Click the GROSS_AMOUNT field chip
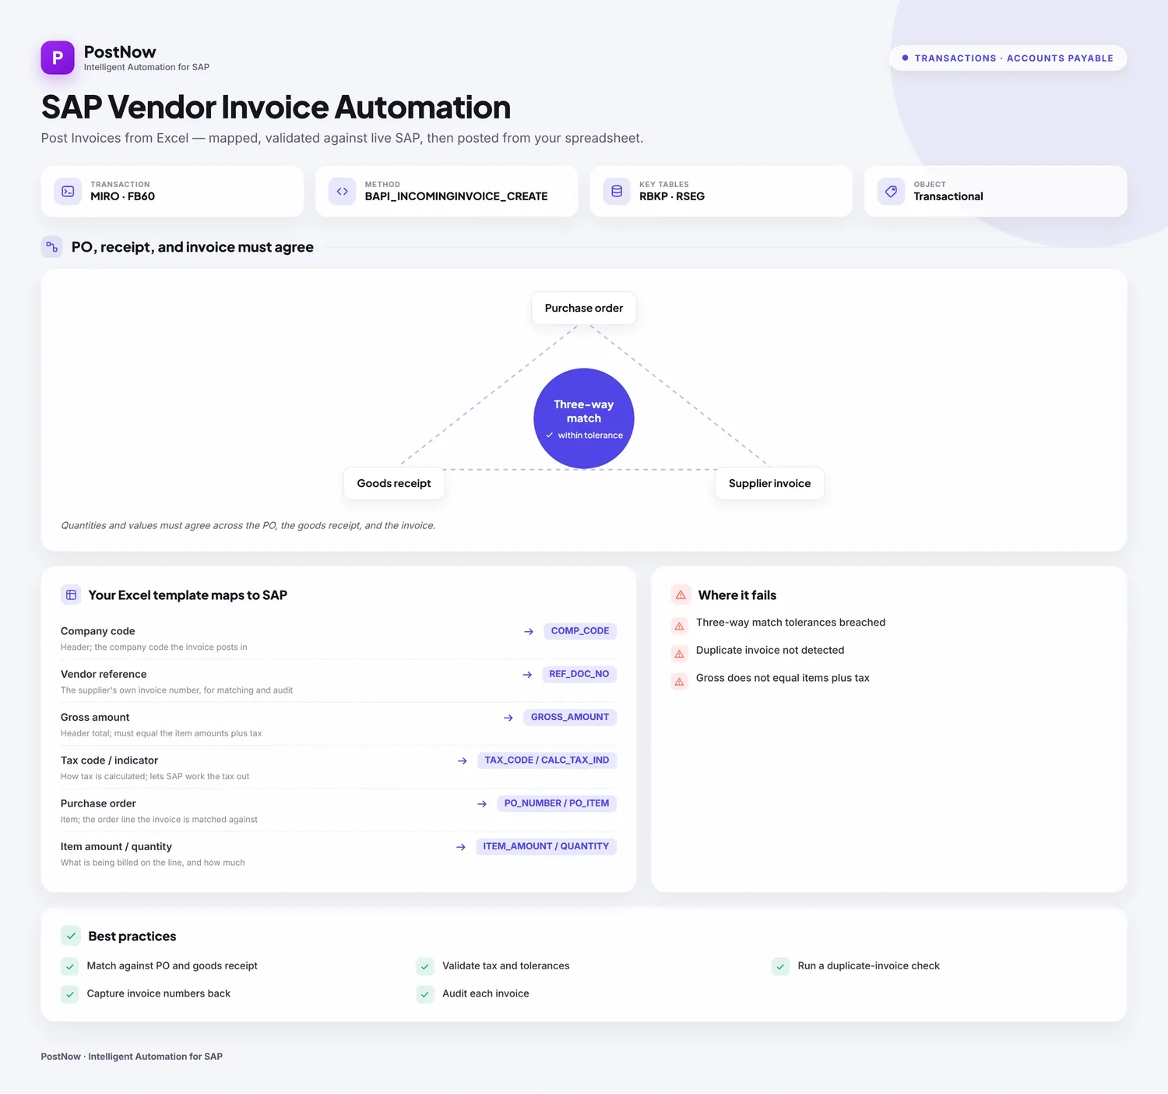The width and height of the screenshot is (1168, 1094). point(570,717)
